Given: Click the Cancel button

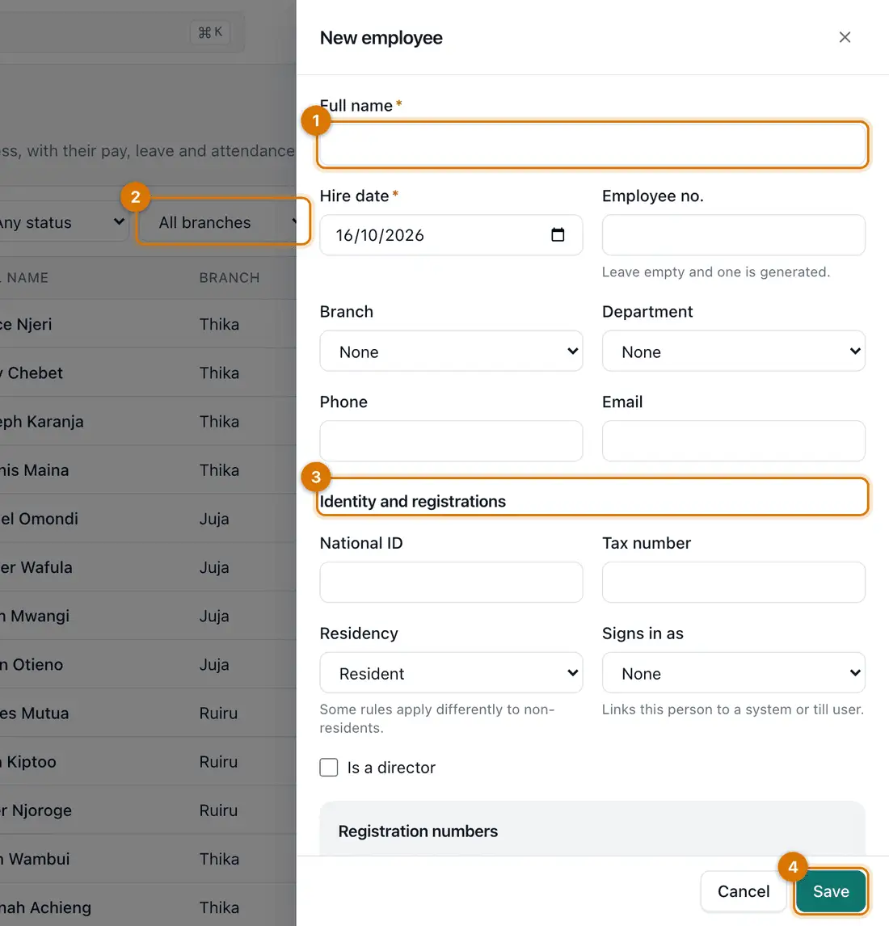Looking at the screenshot, I should 743,891.
